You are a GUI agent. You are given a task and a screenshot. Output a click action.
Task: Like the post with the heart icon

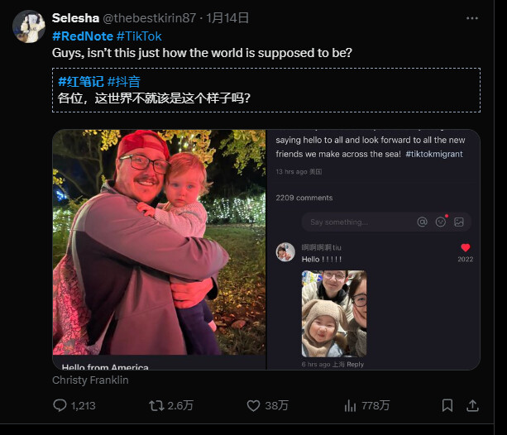pyautogui.click(x=253, y=405)
